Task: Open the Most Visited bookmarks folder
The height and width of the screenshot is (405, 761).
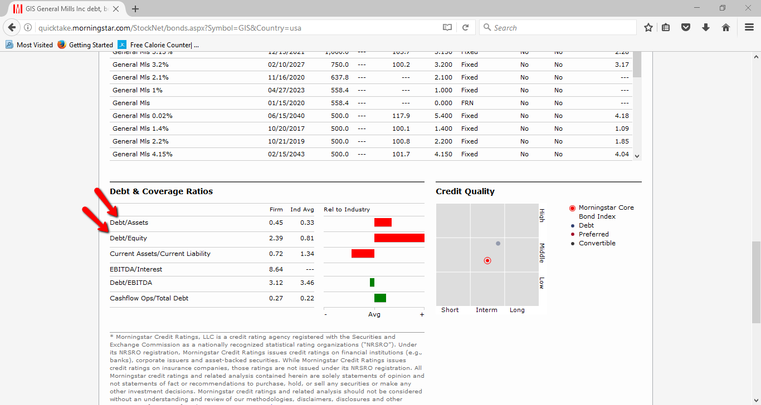Action: (30, 45)
